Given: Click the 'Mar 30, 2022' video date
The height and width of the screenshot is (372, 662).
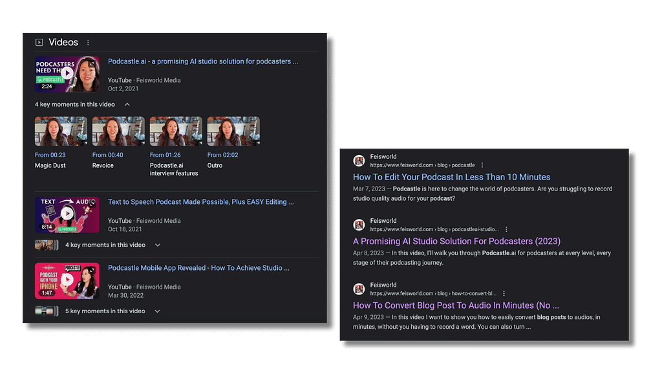Looking at the screenshot, I should 125,295.
